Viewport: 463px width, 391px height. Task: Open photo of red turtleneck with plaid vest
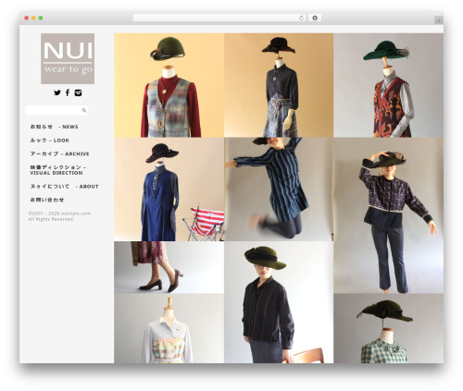tap(169, 85)
